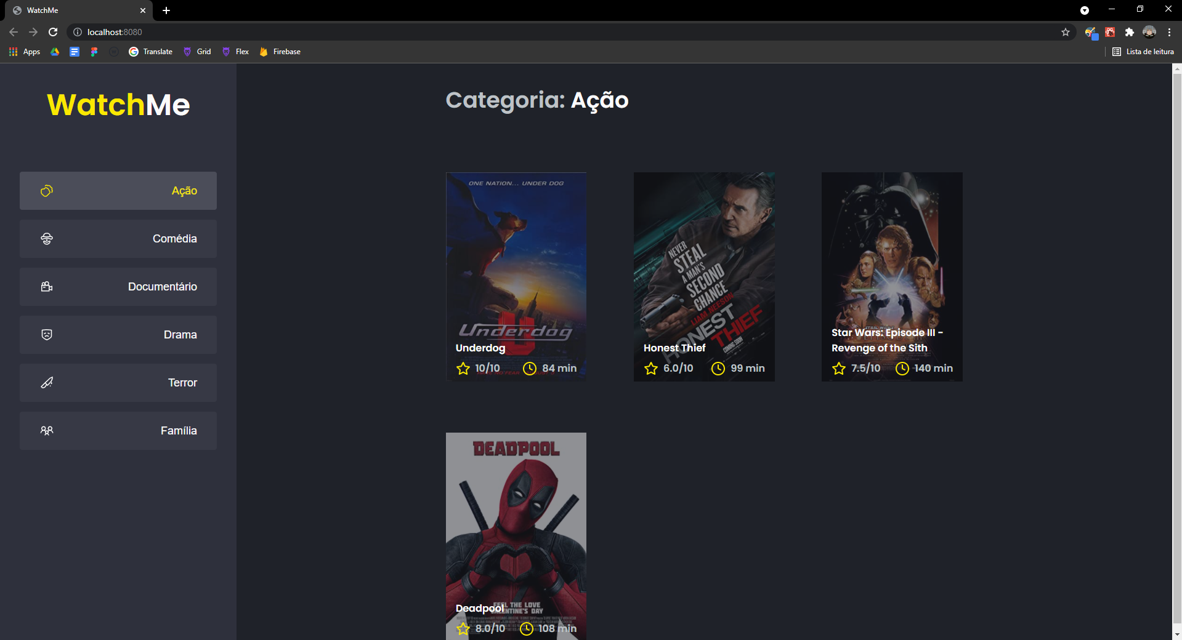Viewport: 1182px width, 640px height.
Task: Bookmark this page with the star
Action: 1066,32
